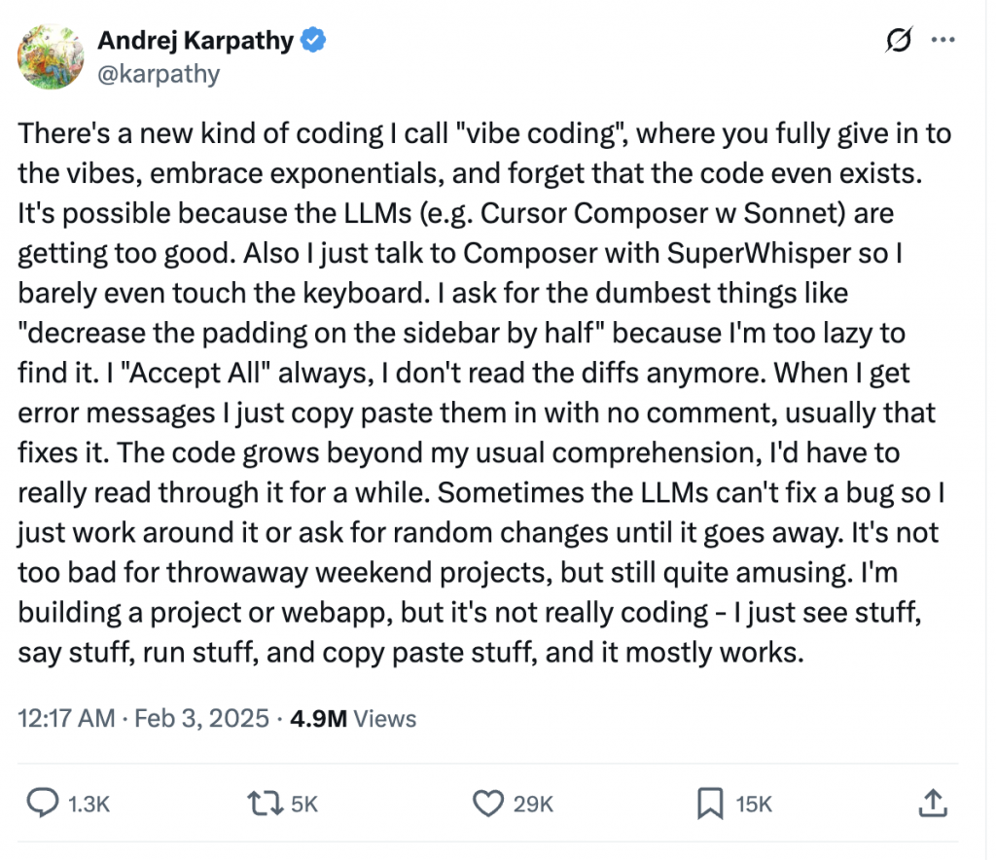The width and height of the screenshot is (996, 860).
Task: Click the share upload arrow icon
Action: [x=933, y=803]
